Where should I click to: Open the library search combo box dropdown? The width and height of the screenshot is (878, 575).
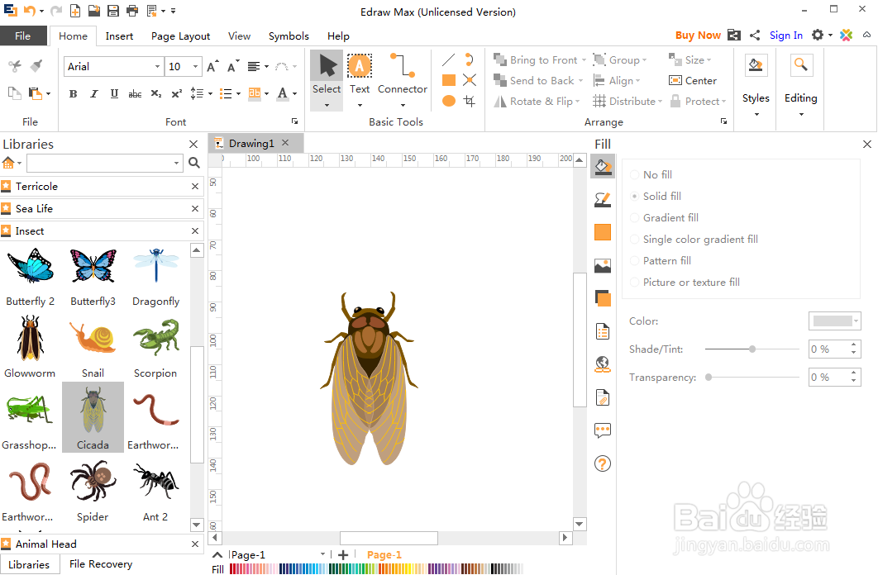[176, 163]
